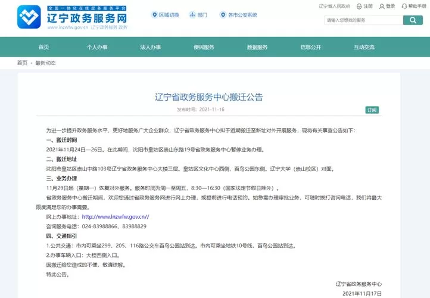The height and width of the screenshot is (298, 430).
Task: Click the phone number 024-83988866
Action: coord(100,226)
